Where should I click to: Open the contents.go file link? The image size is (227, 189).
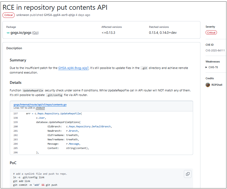point(40,104)
